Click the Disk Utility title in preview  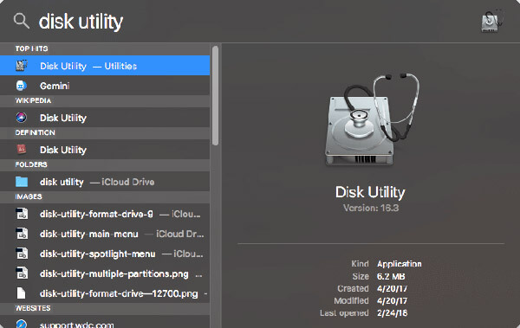coord(370,192)
